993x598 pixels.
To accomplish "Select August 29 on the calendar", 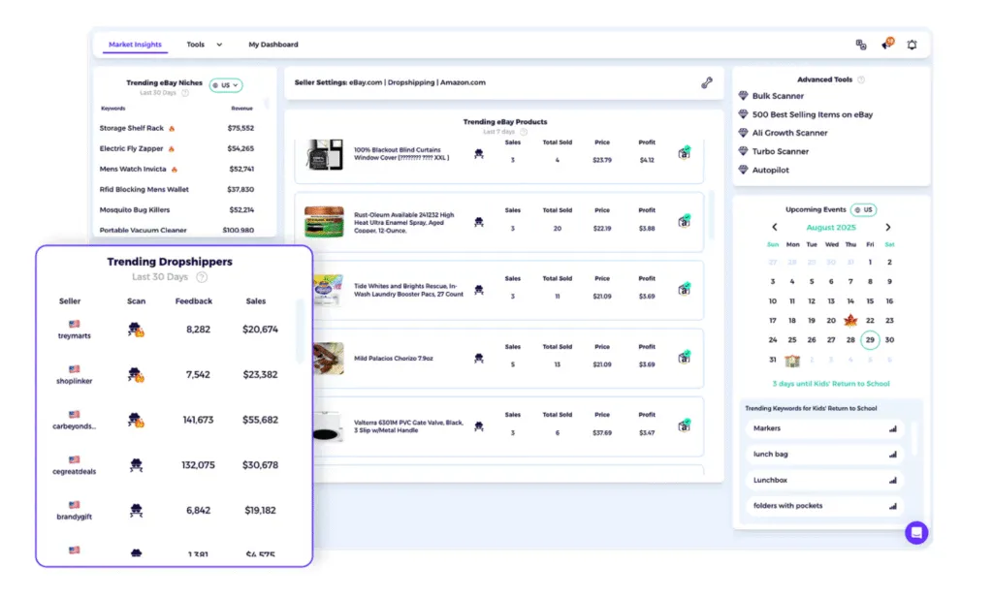I will coord(870,340).
